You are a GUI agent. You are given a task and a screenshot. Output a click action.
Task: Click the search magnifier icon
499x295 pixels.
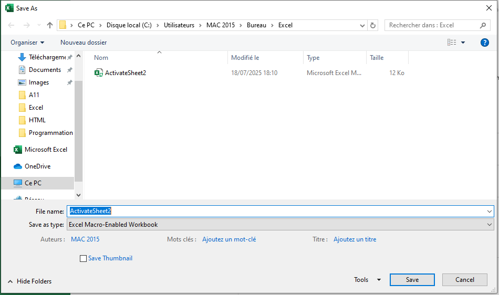483,25
